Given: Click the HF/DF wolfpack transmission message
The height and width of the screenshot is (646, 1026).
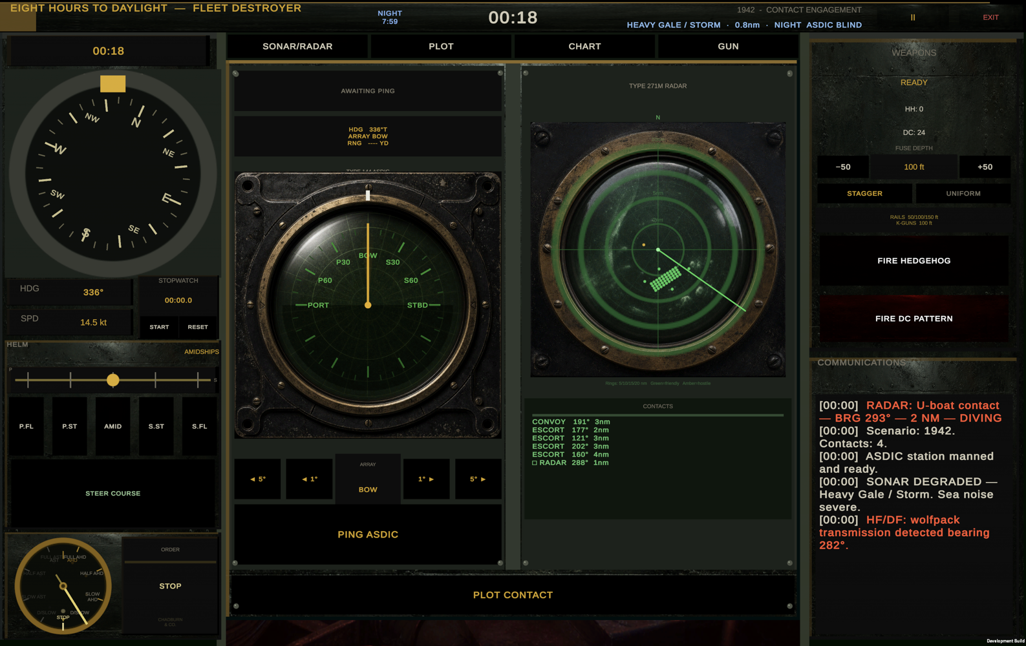Looking at the screenshot, I should click(905, 532).
